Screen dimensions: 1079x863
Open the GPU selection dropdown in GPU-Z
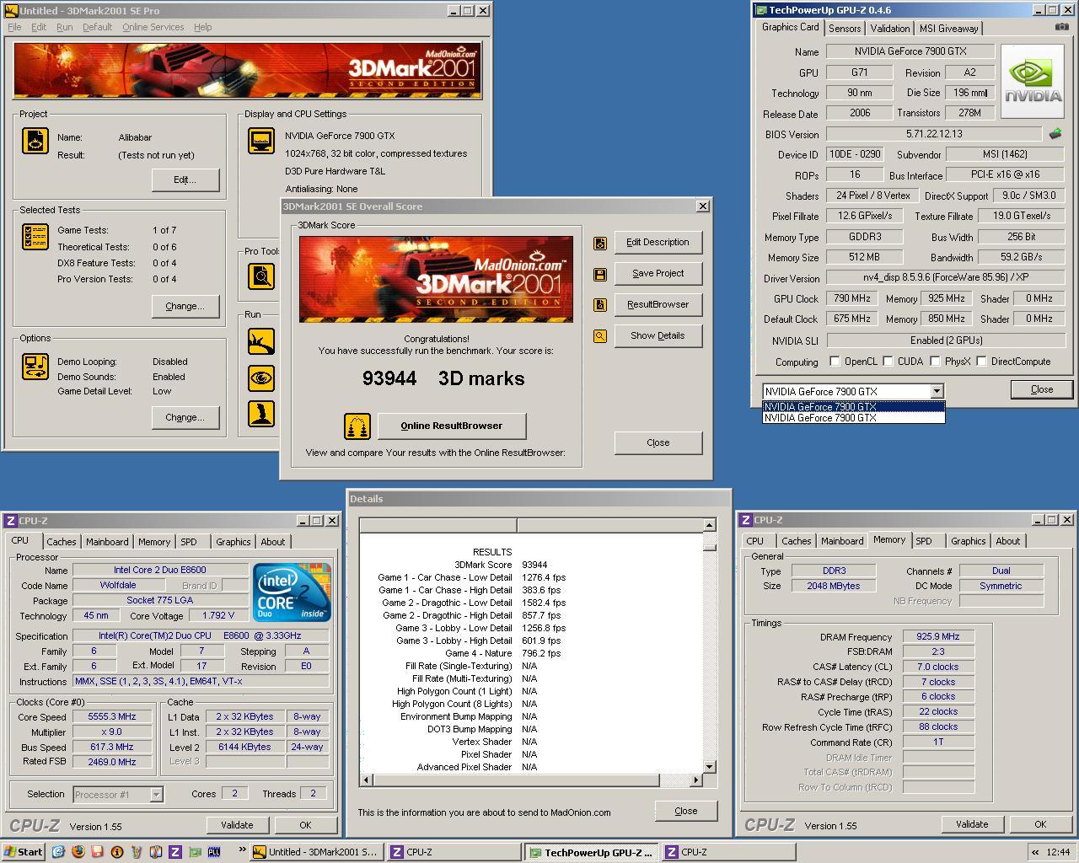coord(937,391)
